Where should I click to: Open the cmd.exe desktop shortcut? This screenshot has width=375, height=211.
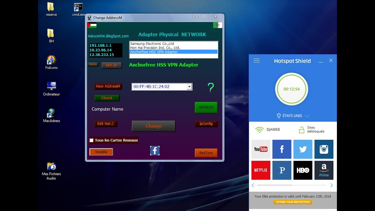79,9
